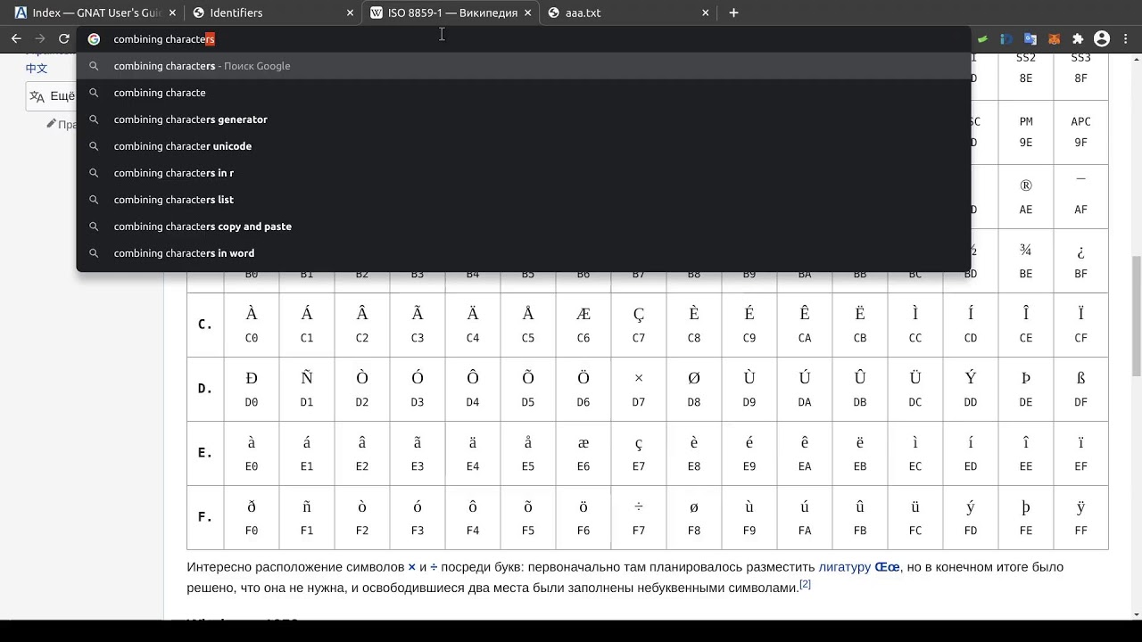
Task: Click the 中文 language link
Action: (37, 69)
